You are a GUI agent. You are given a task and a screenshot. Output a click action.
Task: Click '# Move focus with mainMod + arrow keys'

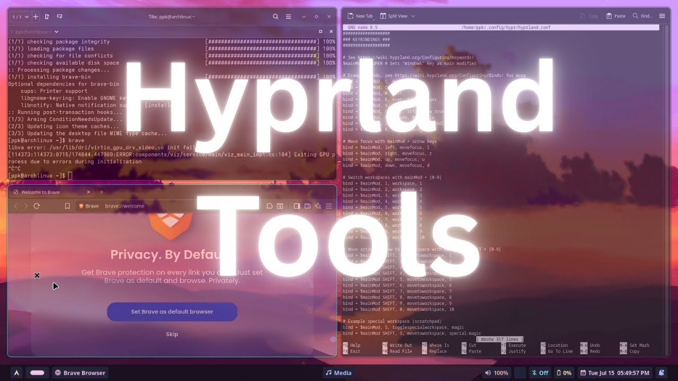click(390, 141)
